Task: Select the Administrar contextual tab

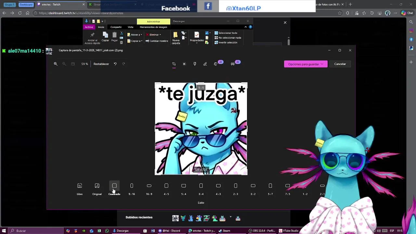Action: click(x=153, y=21)
